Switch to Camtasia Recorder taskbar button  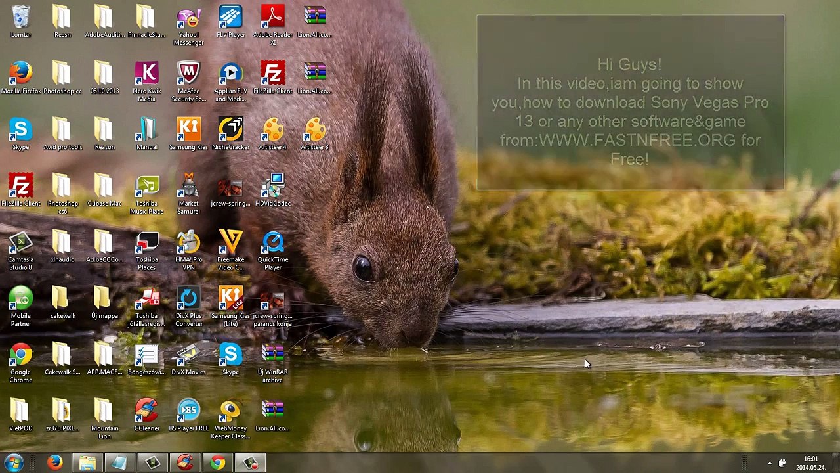coord(250,463)
